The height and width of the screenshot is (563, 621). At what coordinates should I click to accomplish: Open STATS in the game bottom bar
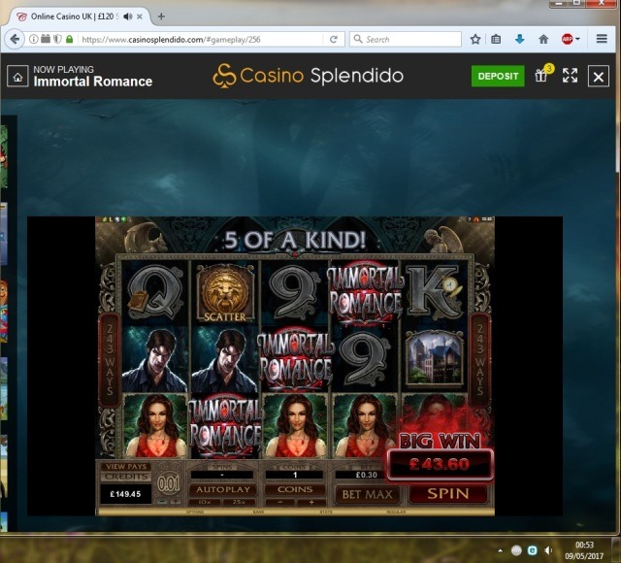[326, 512]
